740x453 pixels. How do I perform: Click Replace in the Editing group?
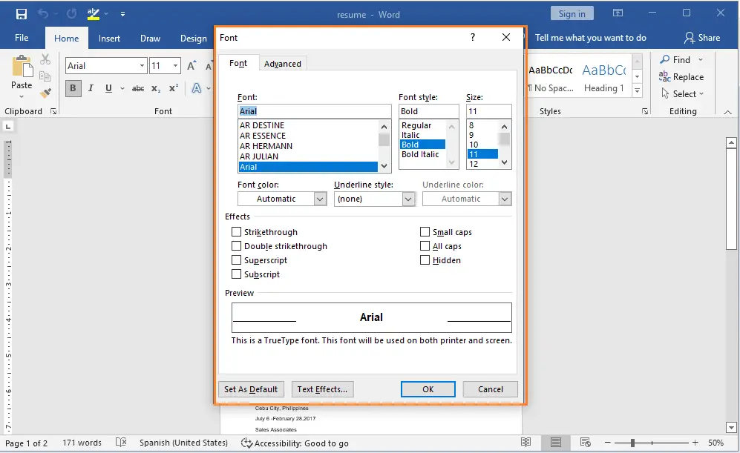click(681, 77)
